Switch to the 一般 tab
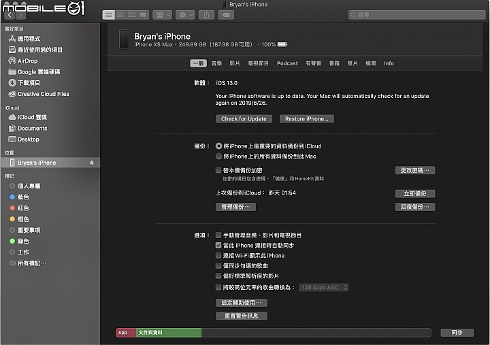 (199, 63)
